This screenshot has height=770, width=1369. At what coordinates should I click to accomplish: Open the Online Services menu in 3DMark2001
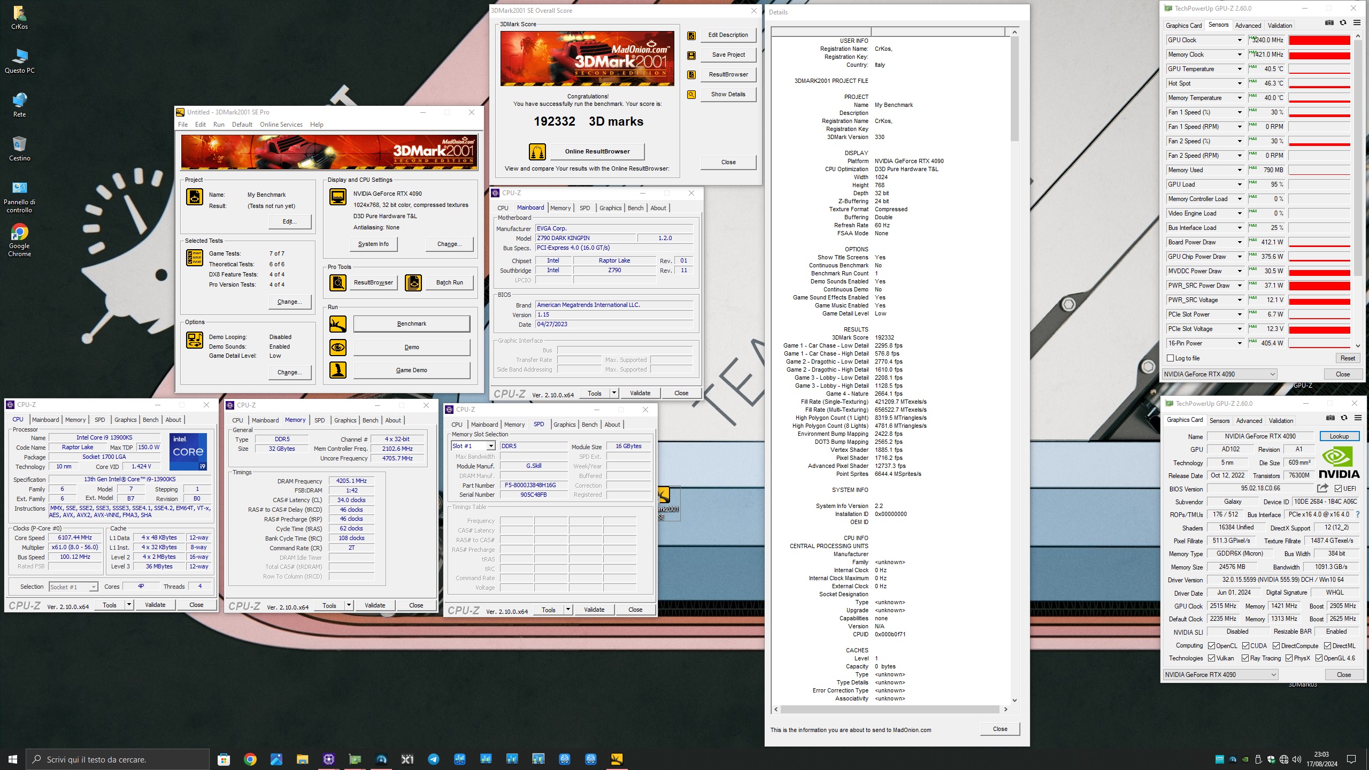pos(281,125)
